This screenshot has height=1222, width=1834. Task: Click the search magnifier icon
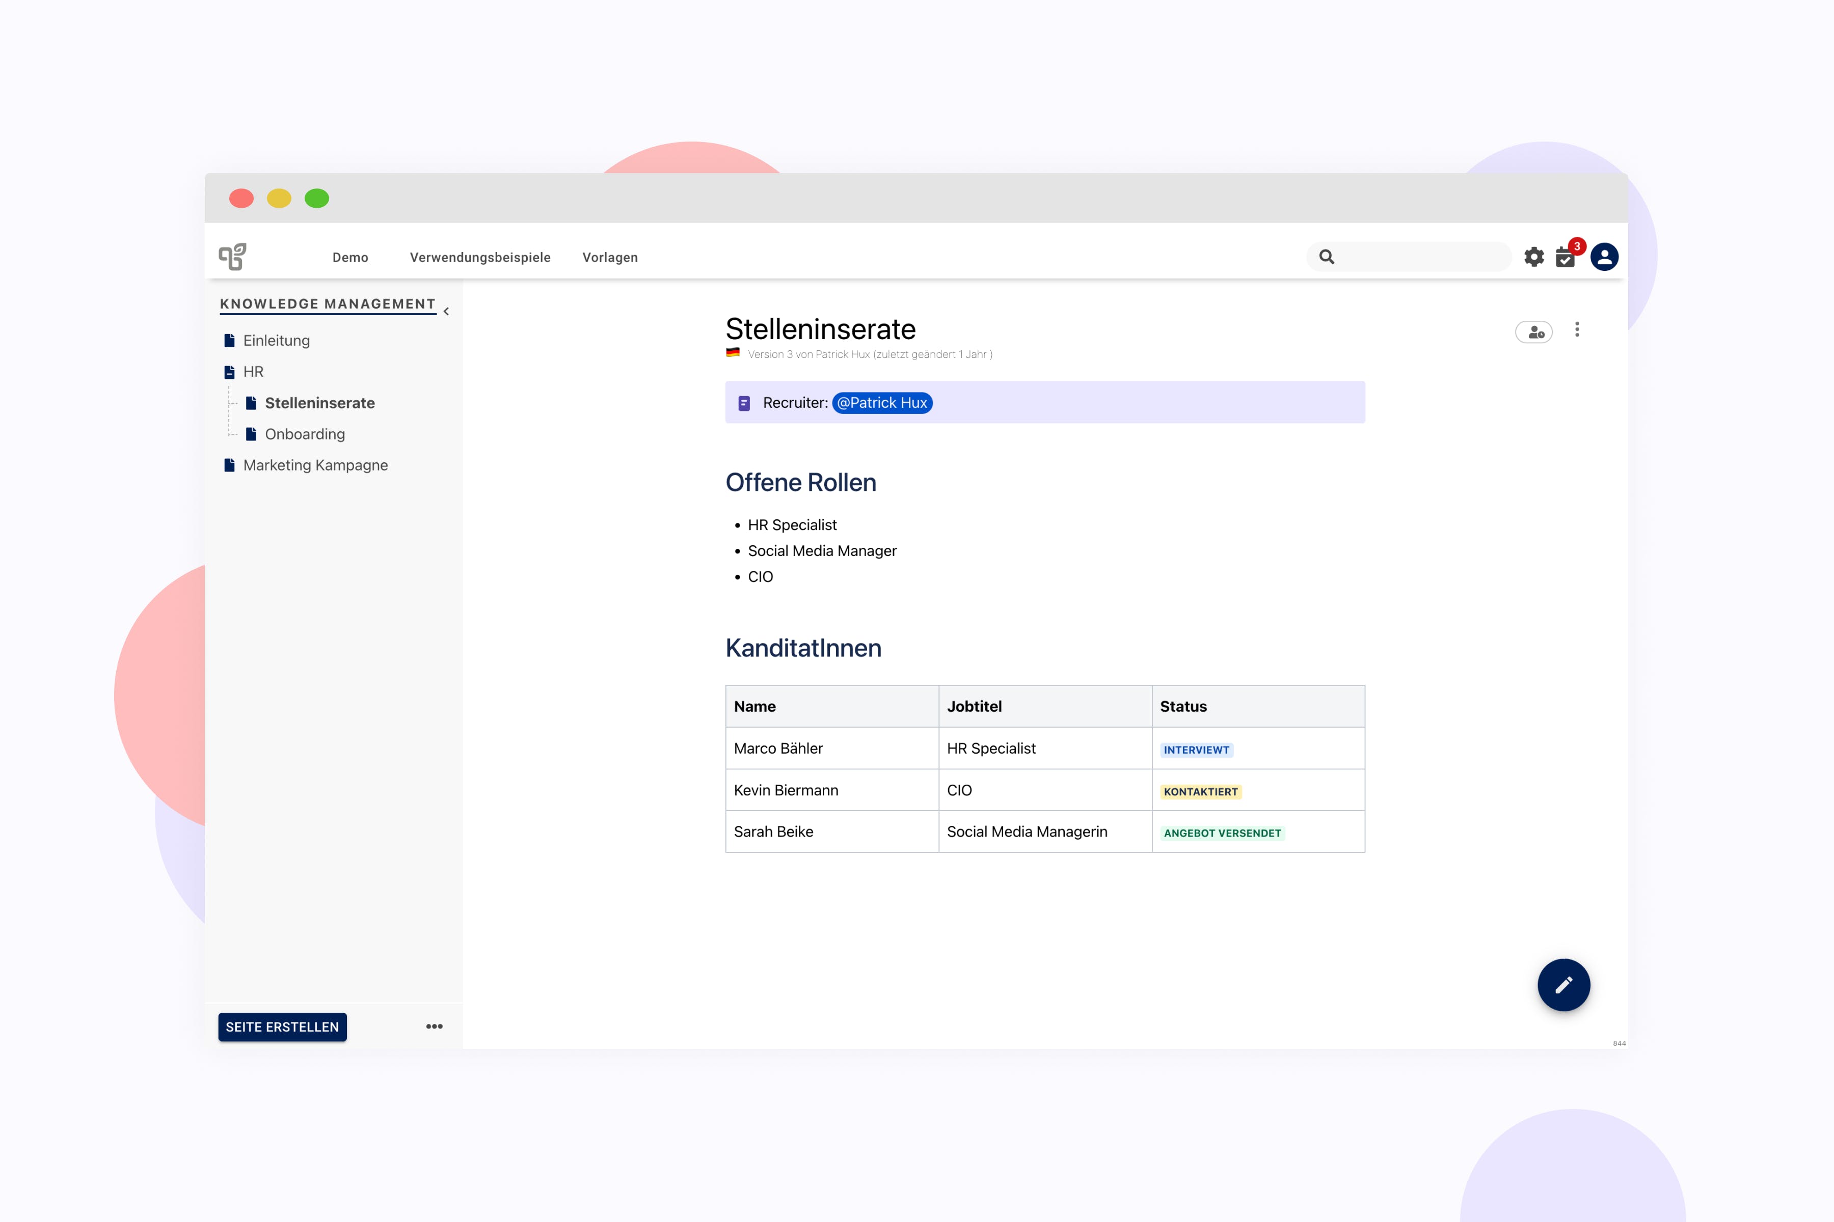(1327, 257)
